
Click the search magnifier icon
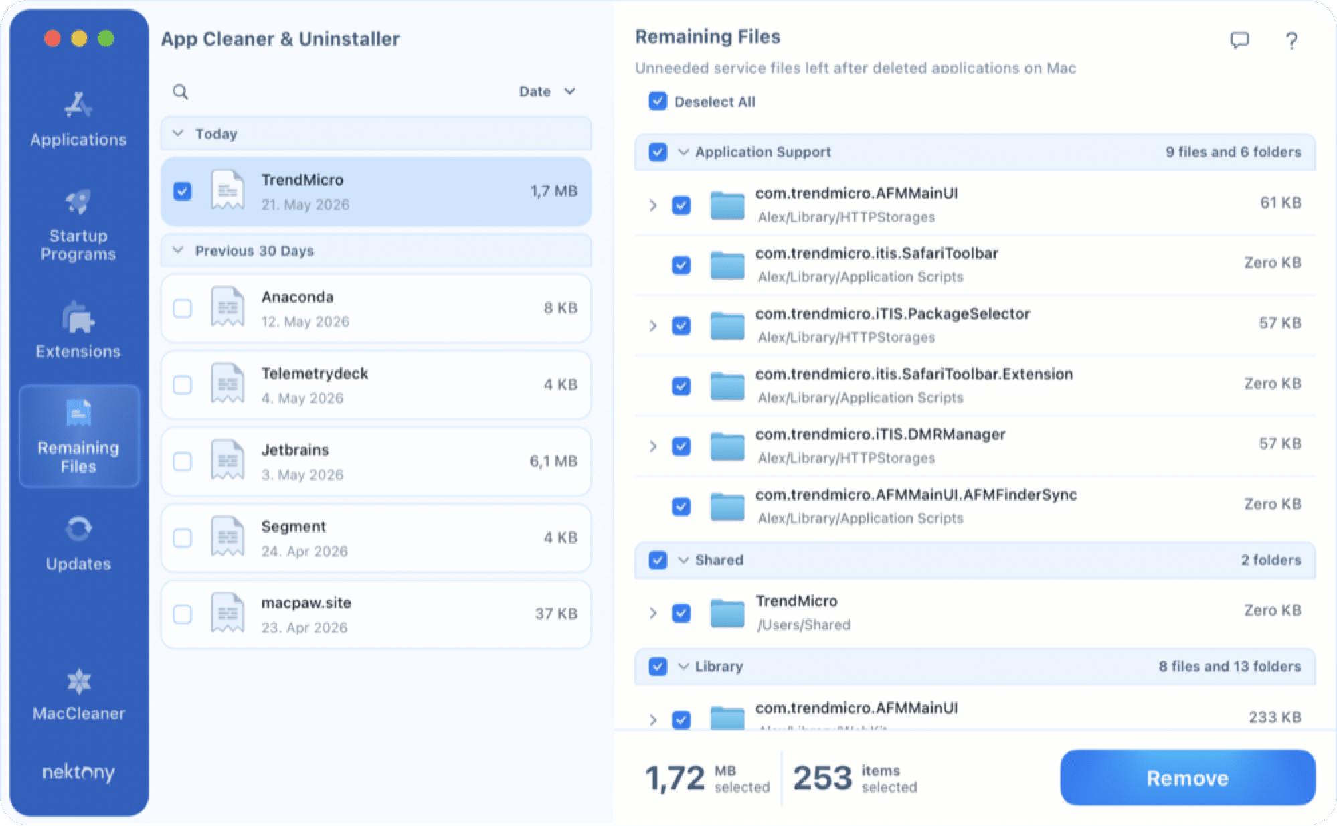(180, 92)
